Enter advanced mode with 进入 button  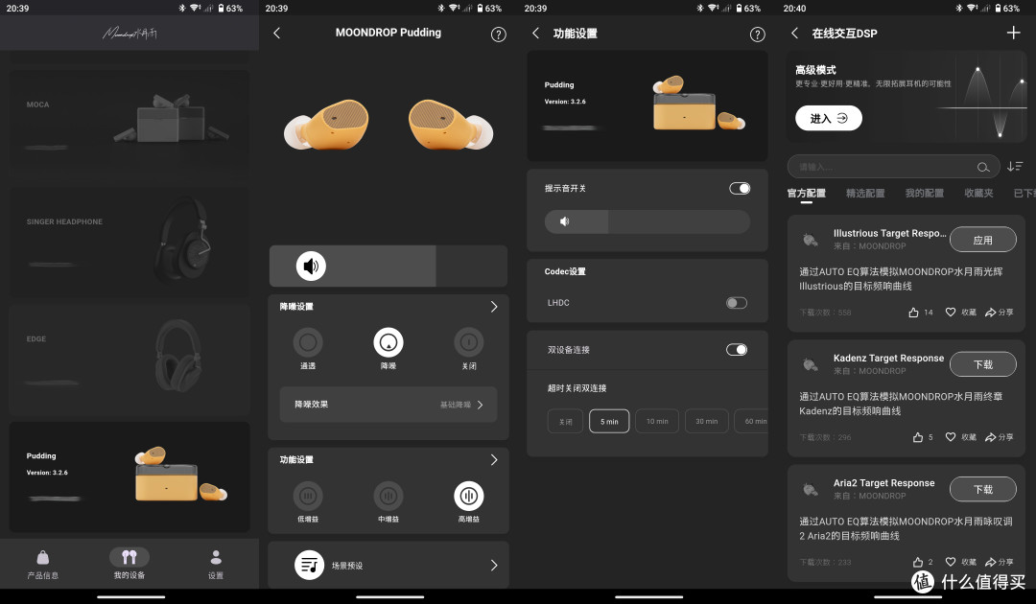pyautogui.click(x=829, y=118)
